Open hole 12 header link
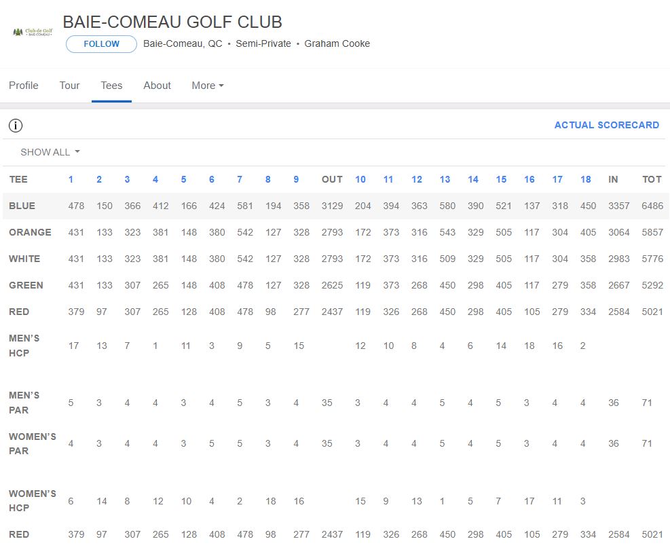 pyautogui.click(x=417, y=179)
